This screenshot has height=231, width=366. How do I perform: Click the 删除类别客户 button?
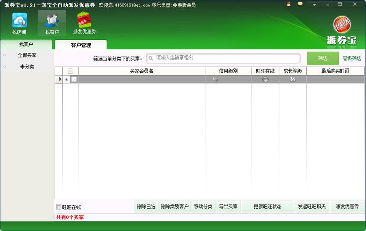(x=175, y=207)
